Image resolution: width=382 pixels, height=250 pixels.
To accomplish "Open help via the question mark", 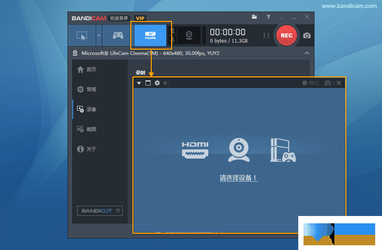I will point(268,17).
